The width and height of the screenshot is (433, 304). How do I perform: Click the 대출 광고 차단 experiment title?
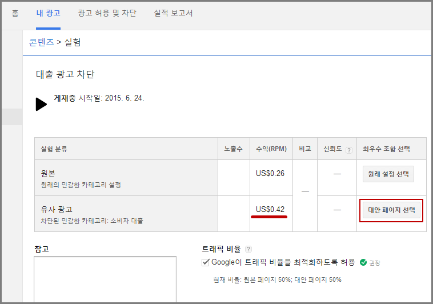tap(65, 74)
